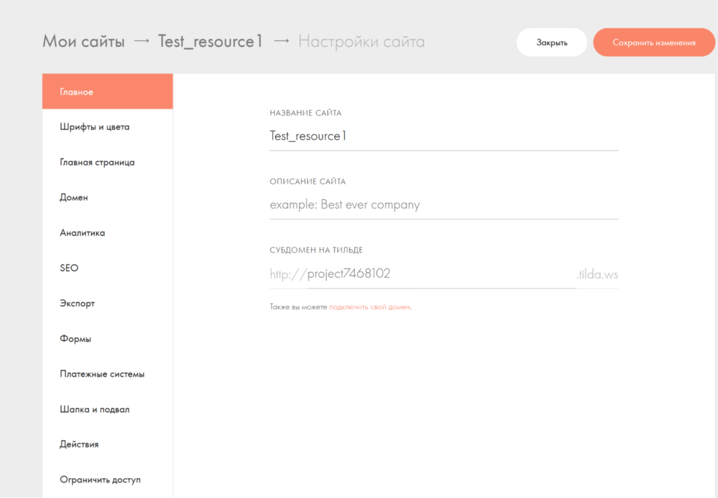The height and width of the screenshot is (498, 718).
Task: Select Шапка и подвал in sidebar
Action: pyautogui.click(x=95, y=409)
